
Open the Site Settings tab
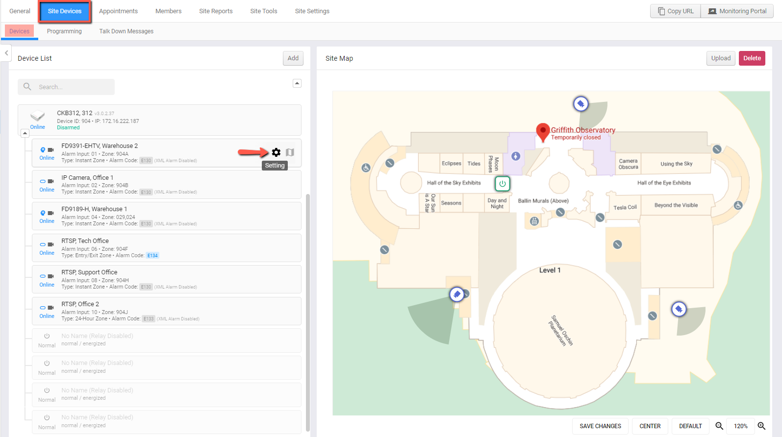click(x=312, y=11)
